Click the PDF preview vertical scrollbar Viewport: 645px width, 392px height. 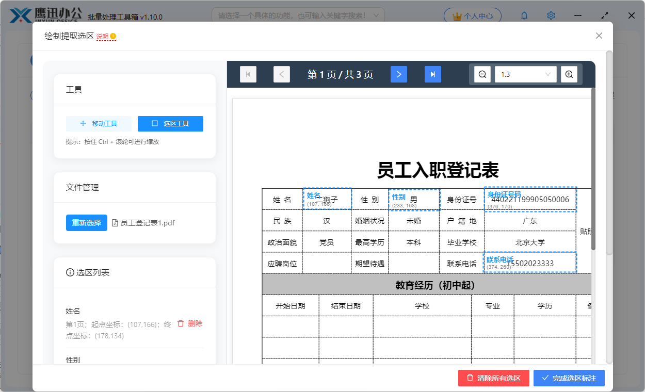[593, 170]
